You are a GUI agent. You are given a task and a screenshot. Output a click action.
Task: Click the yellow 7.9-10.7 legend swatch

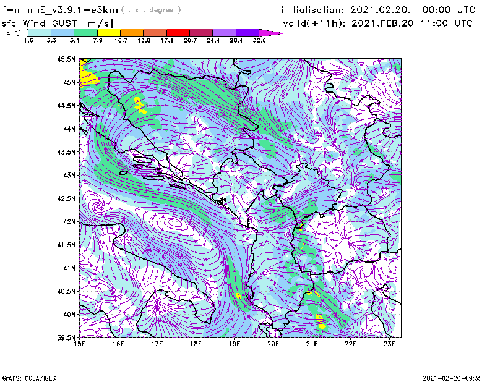pyautogui.click(x=109, y=33)
